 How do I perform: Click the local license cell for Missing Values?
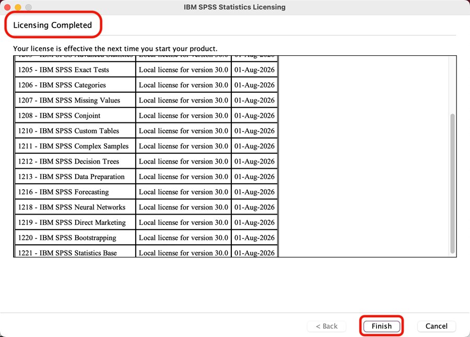pos(183,100)
